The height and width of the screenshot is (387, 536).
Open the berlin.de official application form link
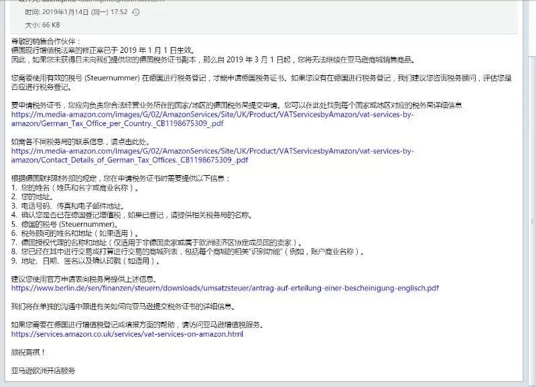[x=225, y=288]
